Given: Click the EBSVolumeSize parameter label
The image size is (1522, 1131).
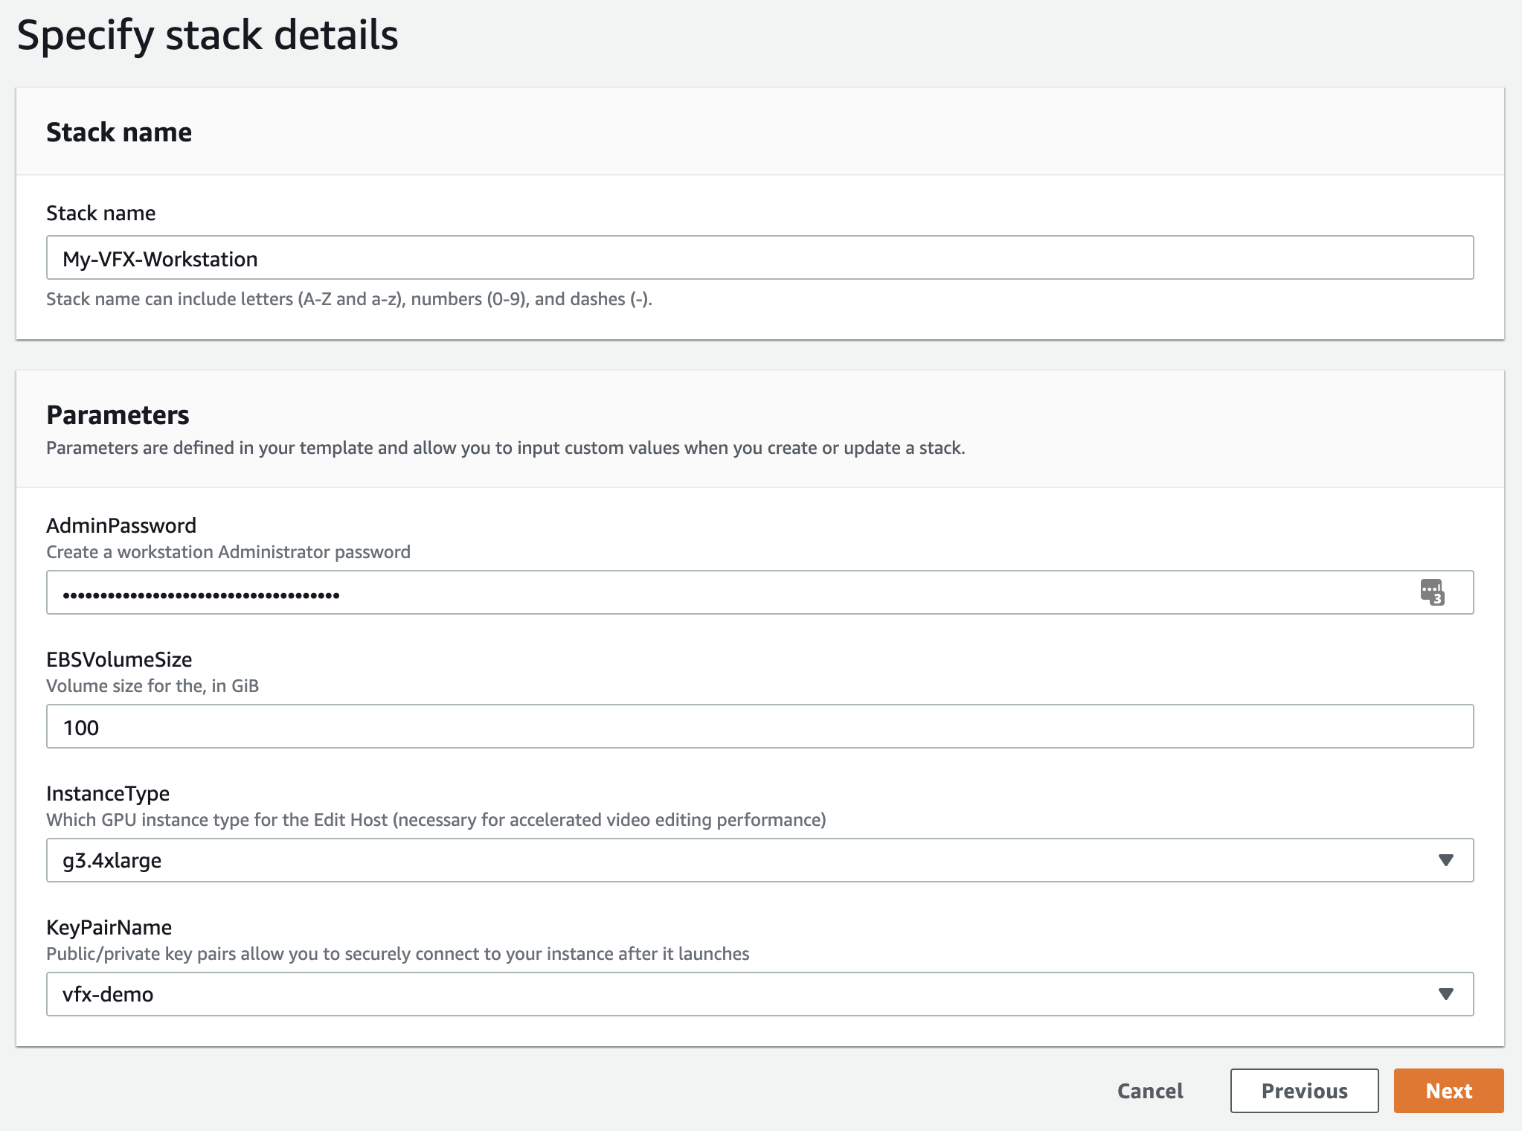Looking at the screenshot, I should (119, 659).
